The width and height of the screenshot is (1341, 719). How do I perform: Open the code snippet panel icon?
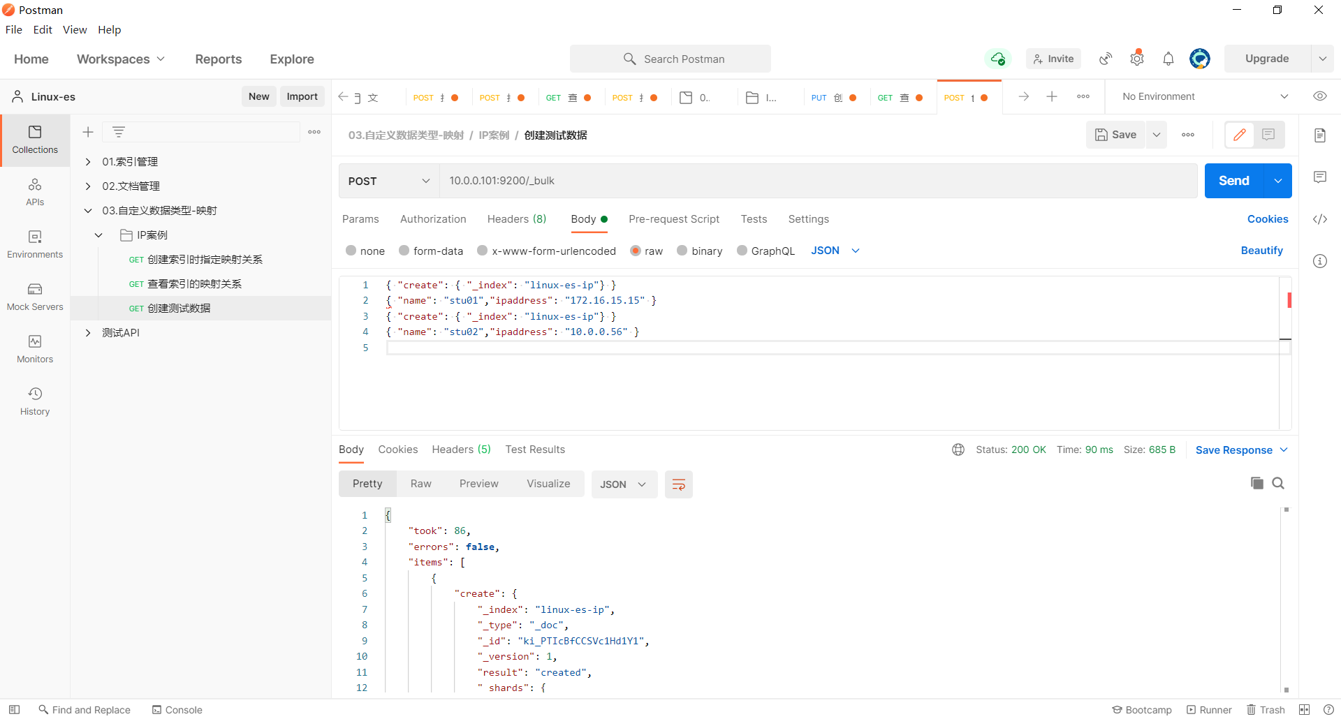1320,219
